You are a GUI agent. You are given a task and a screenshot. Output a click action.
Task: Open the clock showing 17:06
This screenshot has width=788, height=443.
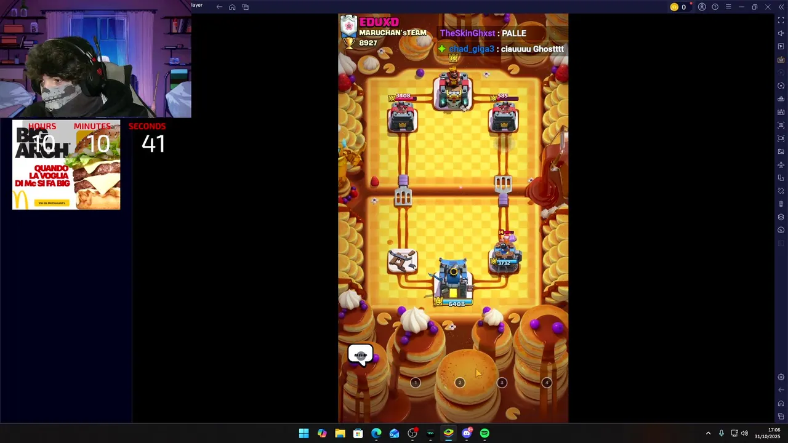click(x=768, y=433)
